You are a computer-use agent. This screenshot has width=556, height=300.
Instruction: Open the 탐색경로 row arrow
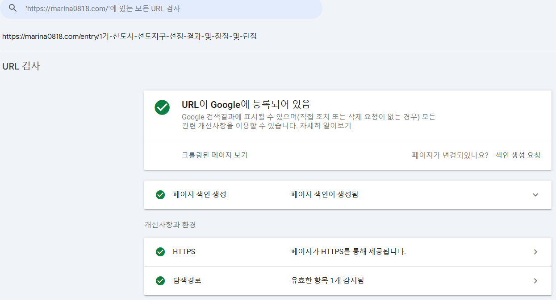535,281
